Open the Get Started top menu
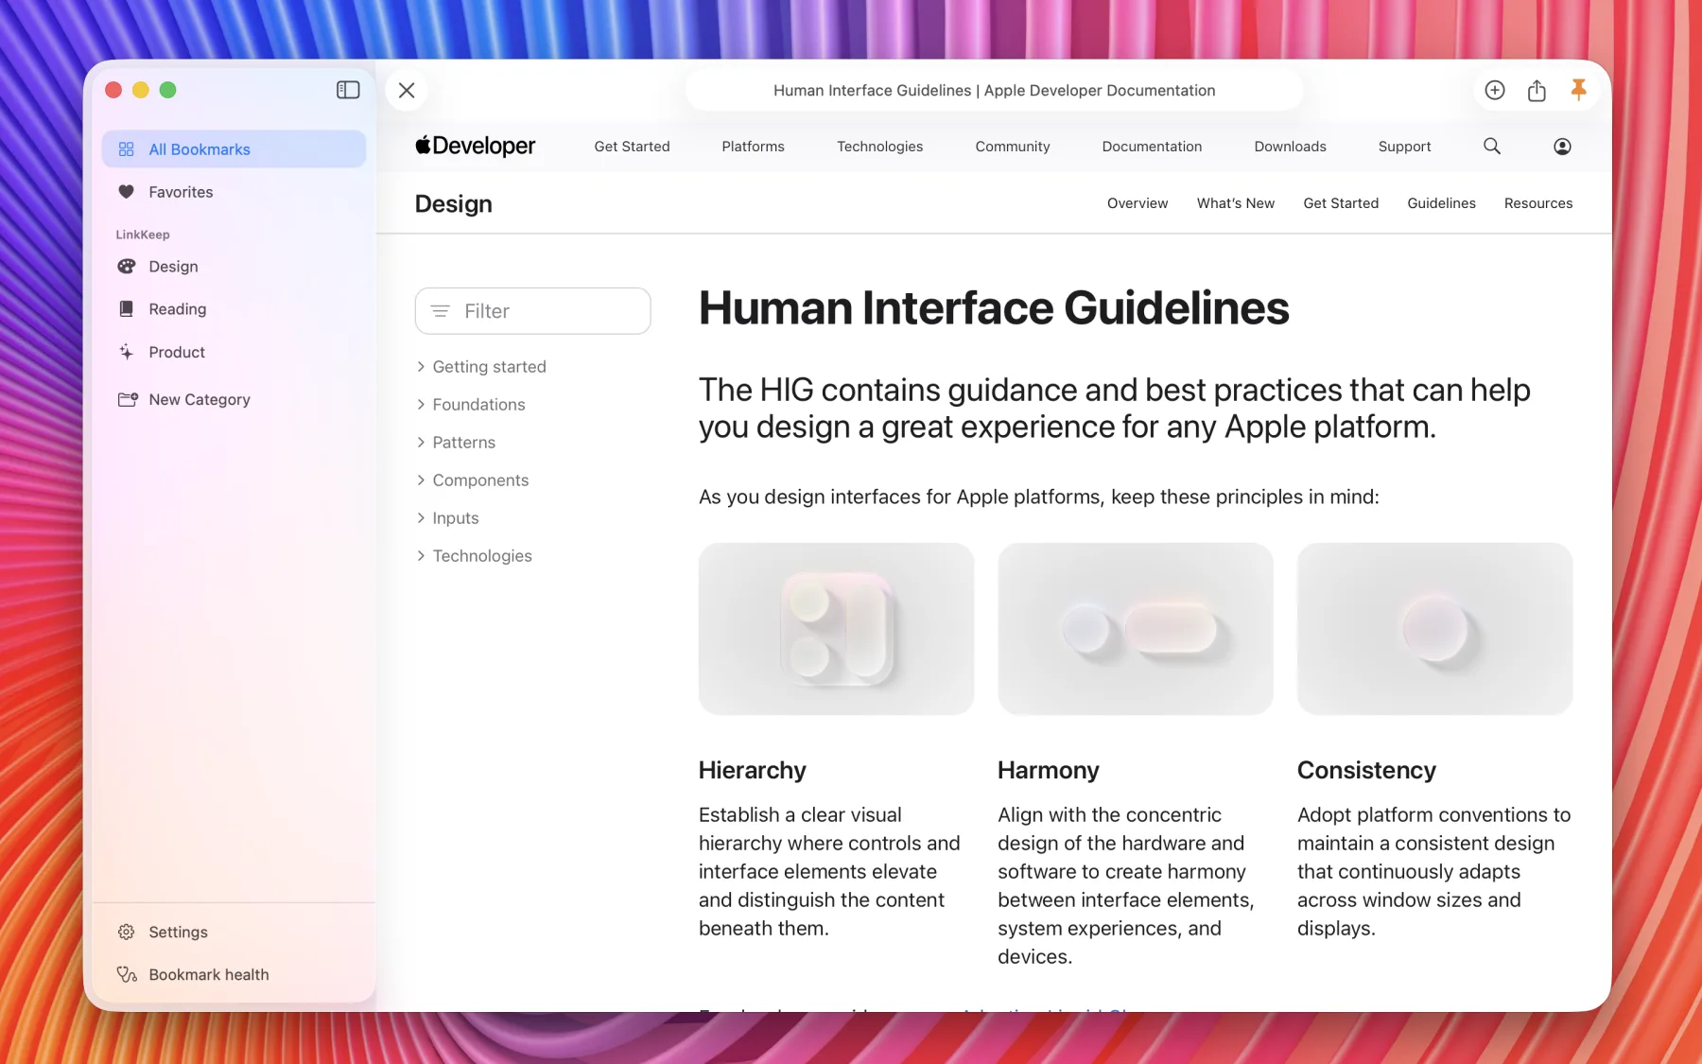 632,147
